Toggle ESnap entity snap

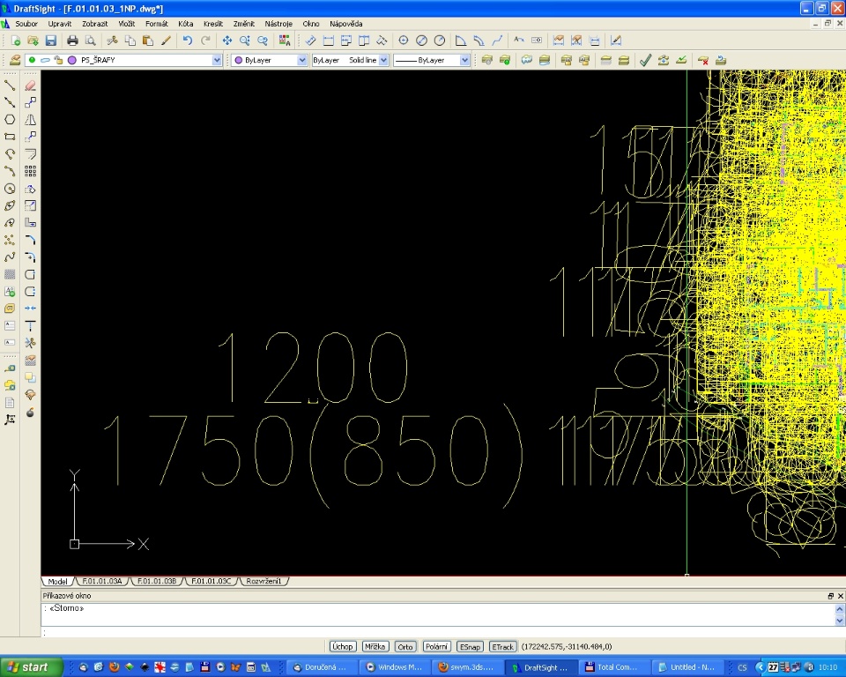[470, 646]
